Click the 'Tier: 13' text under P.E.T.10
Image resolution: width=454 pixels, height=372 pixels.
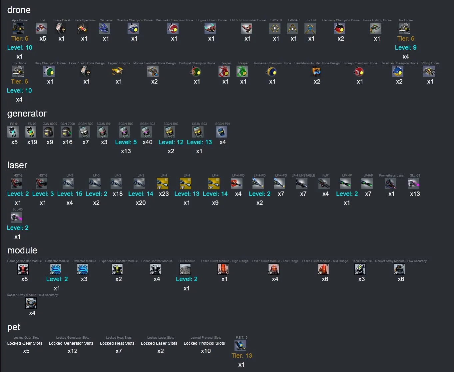(x=242, y=356)
